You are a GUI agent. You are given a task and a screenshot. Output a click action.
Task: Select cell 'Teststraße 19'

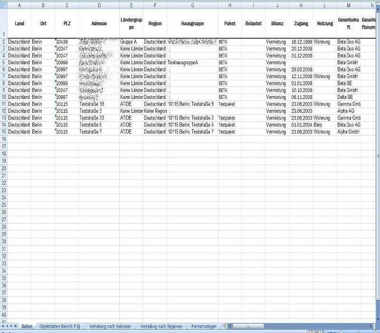[x=99, y=104]
